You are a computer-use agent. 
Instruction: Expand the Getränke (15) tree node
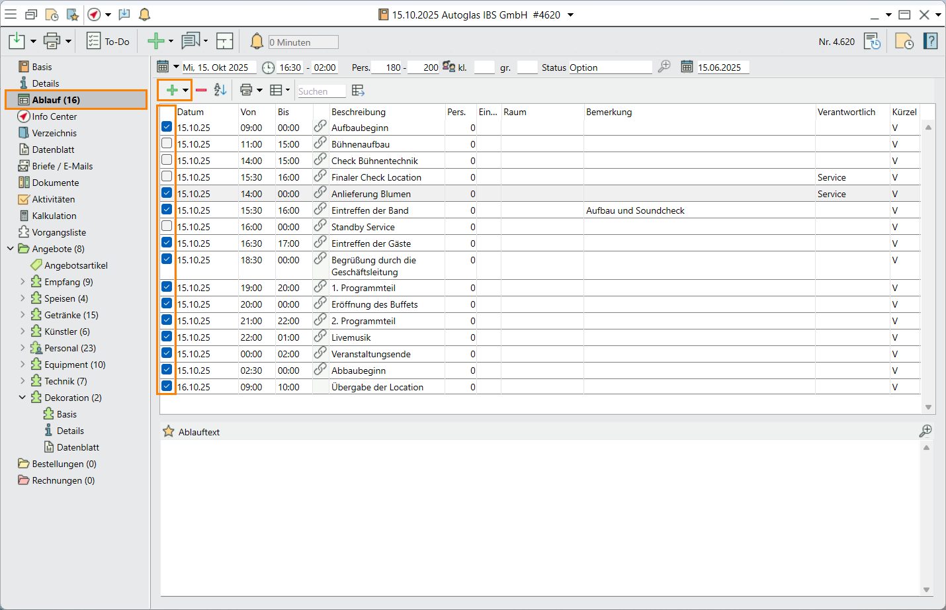(22, 315)
